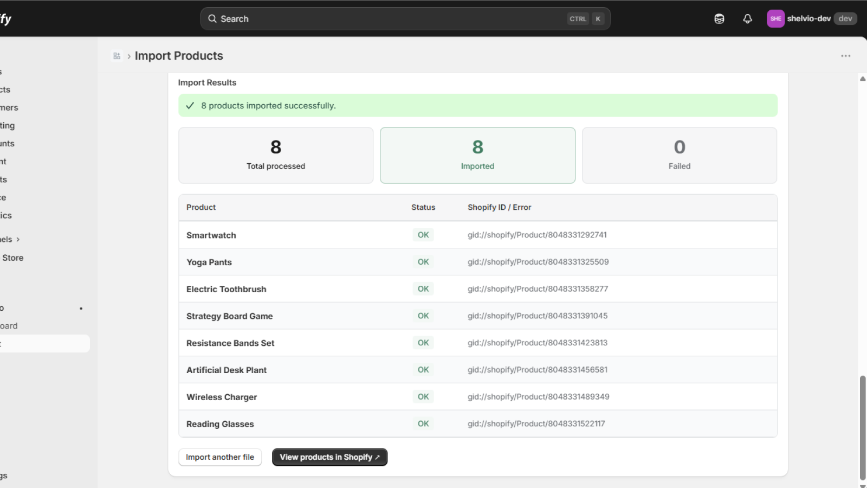Click the Import Products page title

coord(179,56)
